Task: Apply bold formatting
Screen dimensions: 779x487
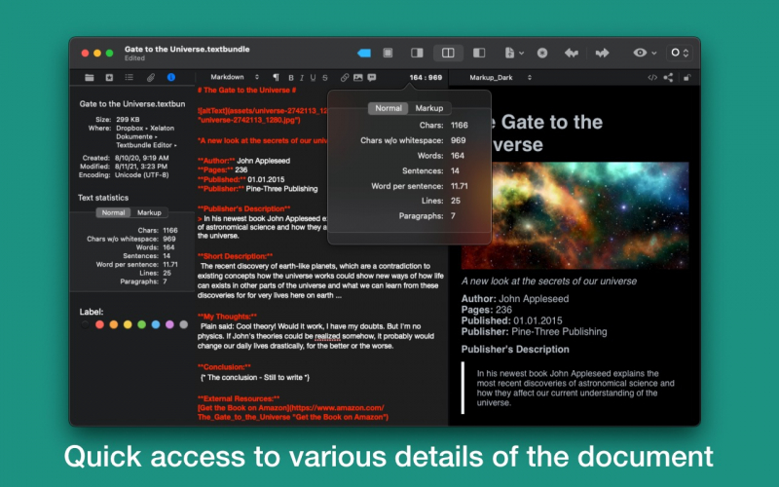Action: click(290, 78)
